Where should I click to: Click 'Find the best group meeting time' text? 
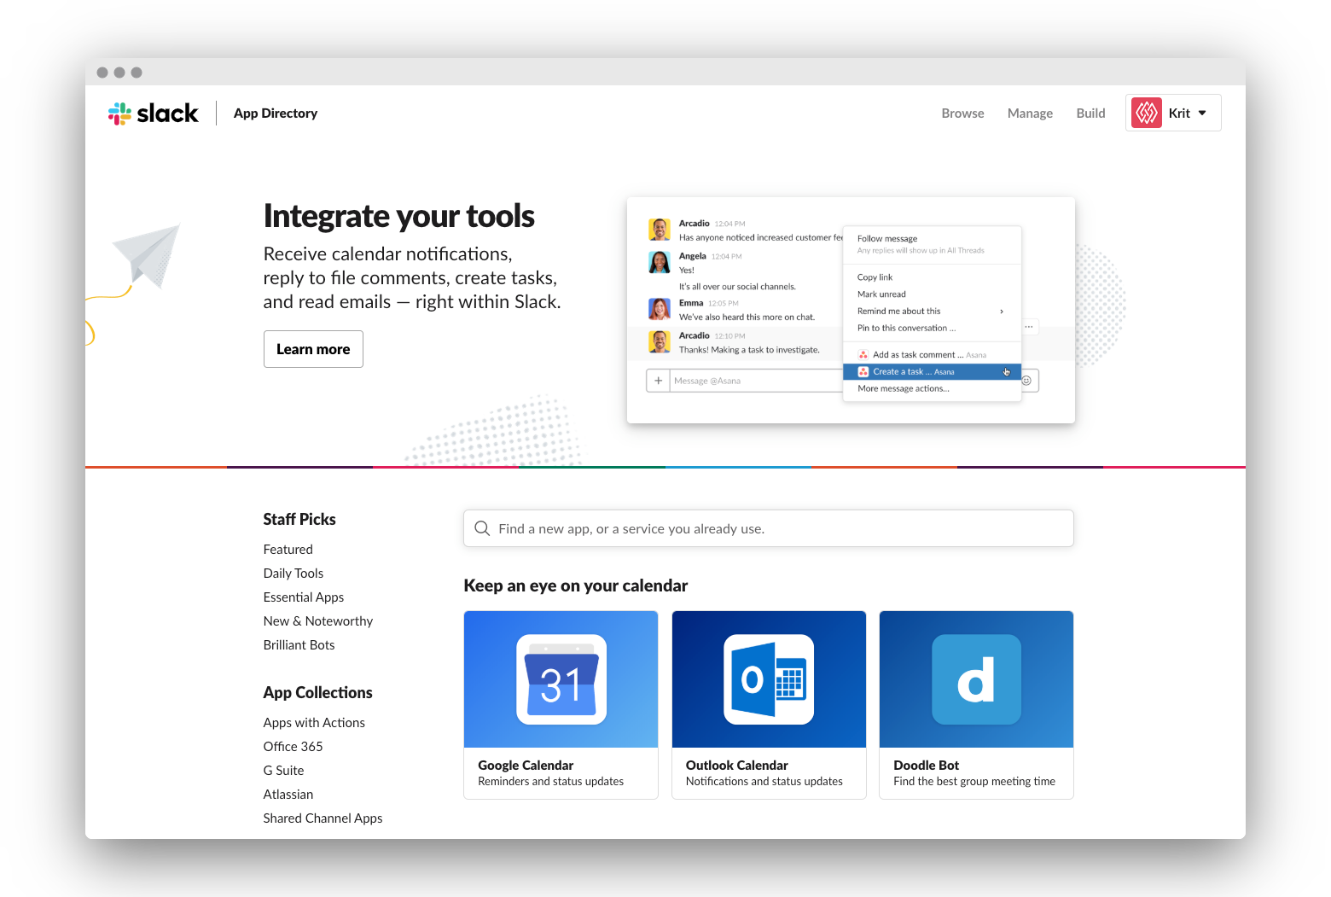(974, 782)
